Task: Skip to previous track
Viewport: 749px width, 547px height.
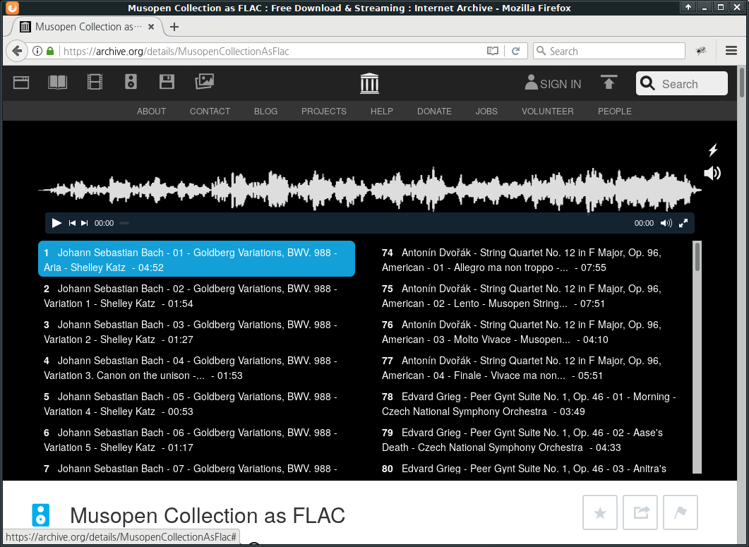Action: pos(72,223)
